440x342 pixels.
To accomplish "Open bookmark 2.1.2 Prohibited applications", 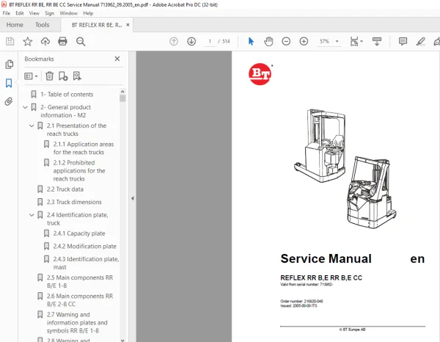I will [x=79, y=171].
